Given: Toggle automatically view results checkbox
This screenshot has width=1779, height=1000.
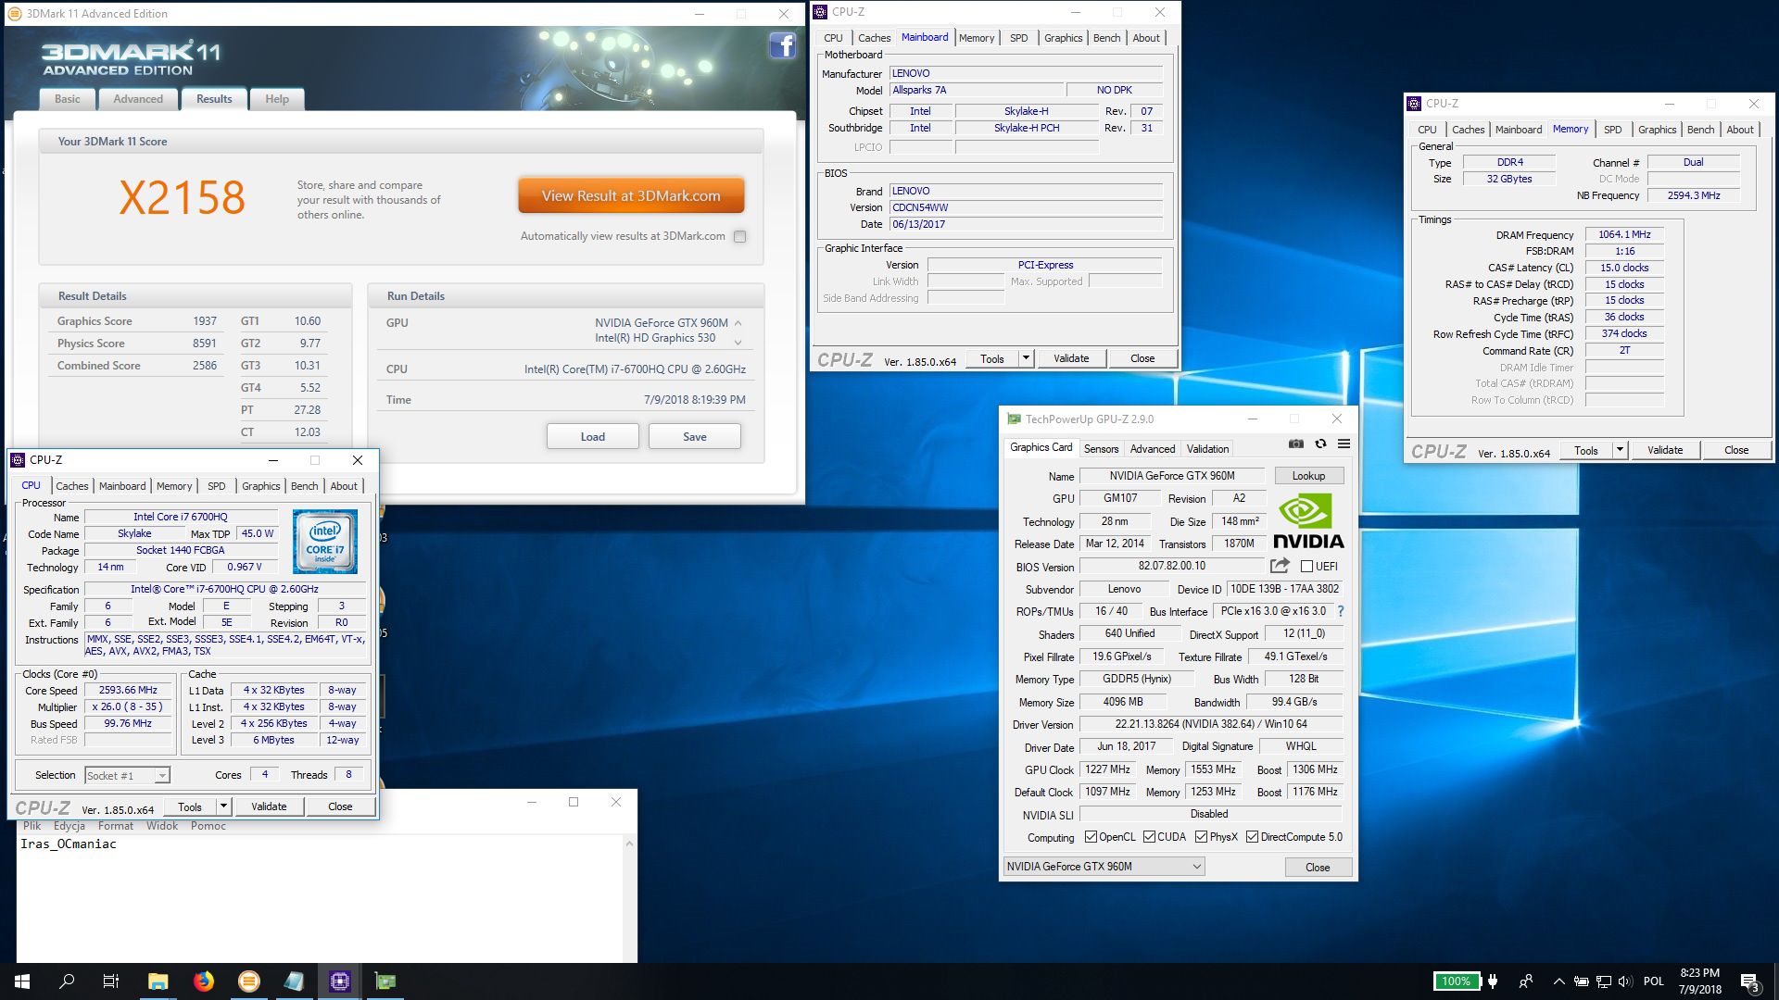Looking at the screenshot, I should click(x=739, y=236).
